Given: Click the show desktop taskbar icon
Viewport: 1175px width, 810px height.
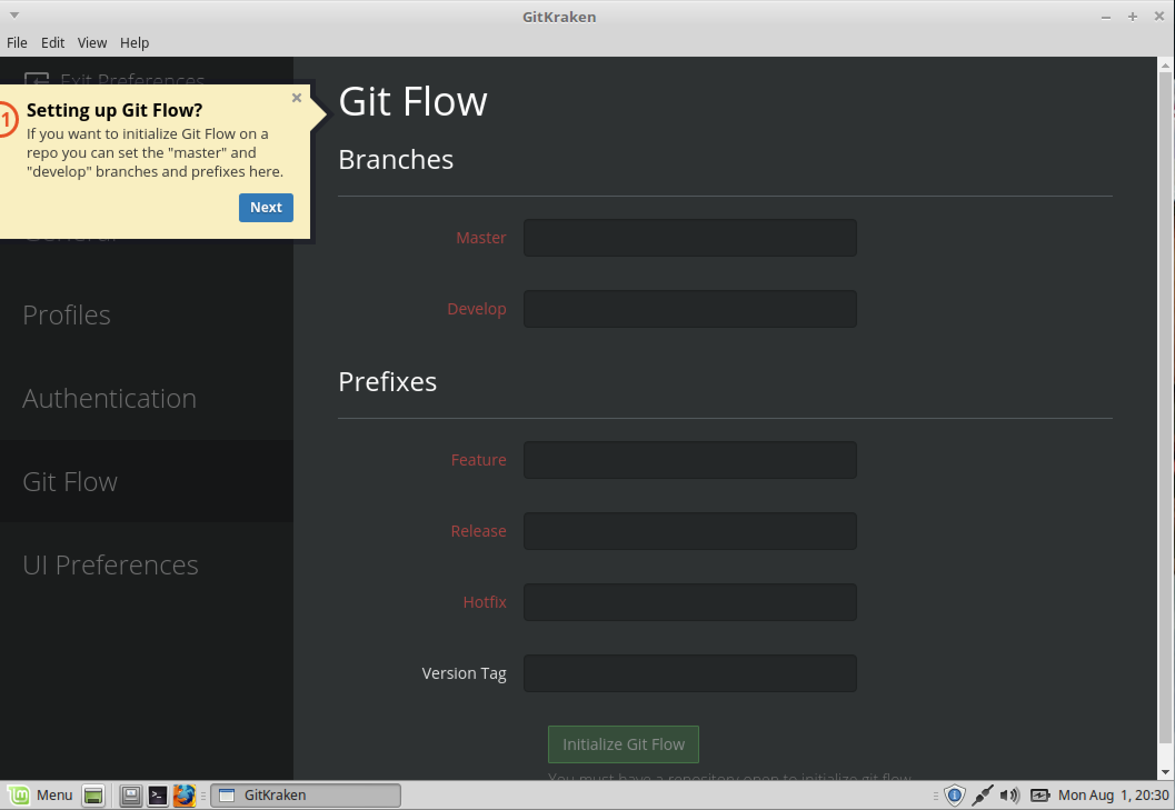Looking at the screenshot, I should point(93,796).
